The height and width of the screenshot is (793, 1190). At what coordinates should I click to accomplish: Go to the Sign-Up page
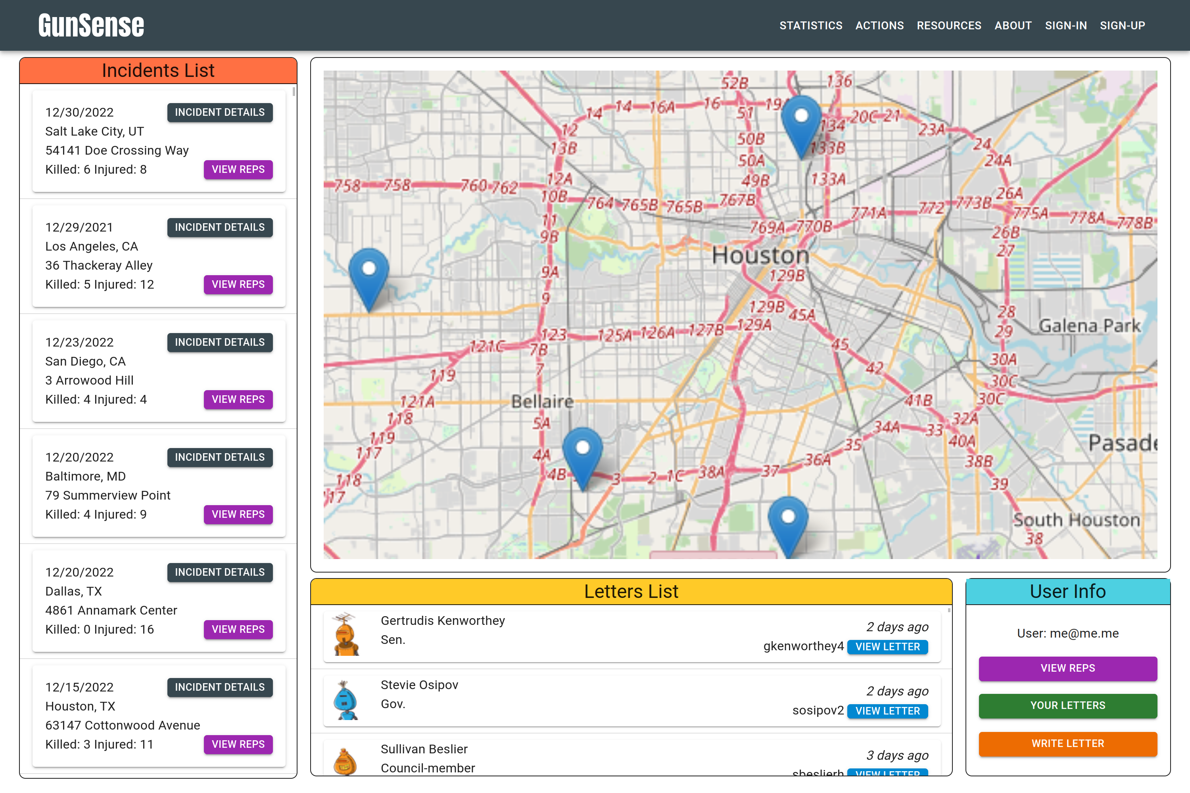coord(1122,25)
